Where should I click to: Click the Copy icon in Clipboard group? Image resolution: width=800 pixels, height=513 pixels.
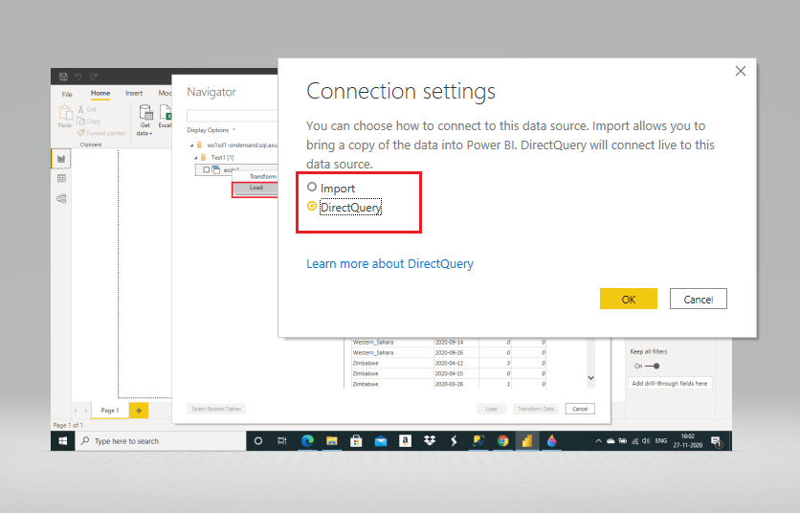[80, 121]
